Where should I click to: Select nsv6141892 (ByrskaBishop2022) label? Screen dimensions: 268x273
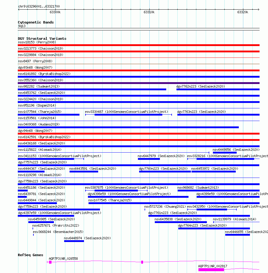44,74
